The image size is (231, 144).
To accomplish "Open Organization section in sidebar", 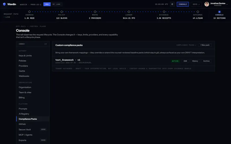I will coord(33,87).
